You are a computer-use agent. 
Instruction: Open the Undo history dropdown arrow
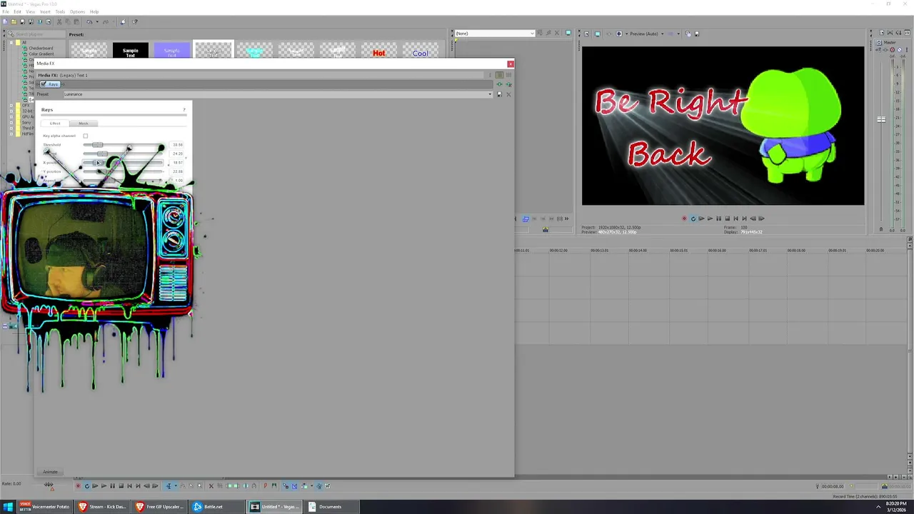coord(97,22)
